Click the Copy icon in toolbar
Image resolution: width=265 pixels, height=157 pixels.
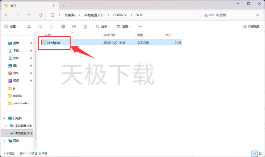[x=41, y=27]
